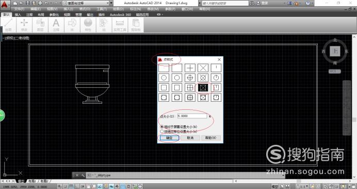Viewport: 357px width, 189px height.
Task: Click the Undo arrow in quick access toolbar
Action: pyautogui.click(x=46, y=3)
